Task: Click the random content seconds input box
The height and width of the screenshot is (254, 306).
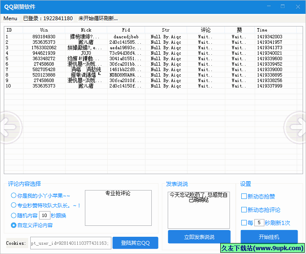Action: pos(45,216)
